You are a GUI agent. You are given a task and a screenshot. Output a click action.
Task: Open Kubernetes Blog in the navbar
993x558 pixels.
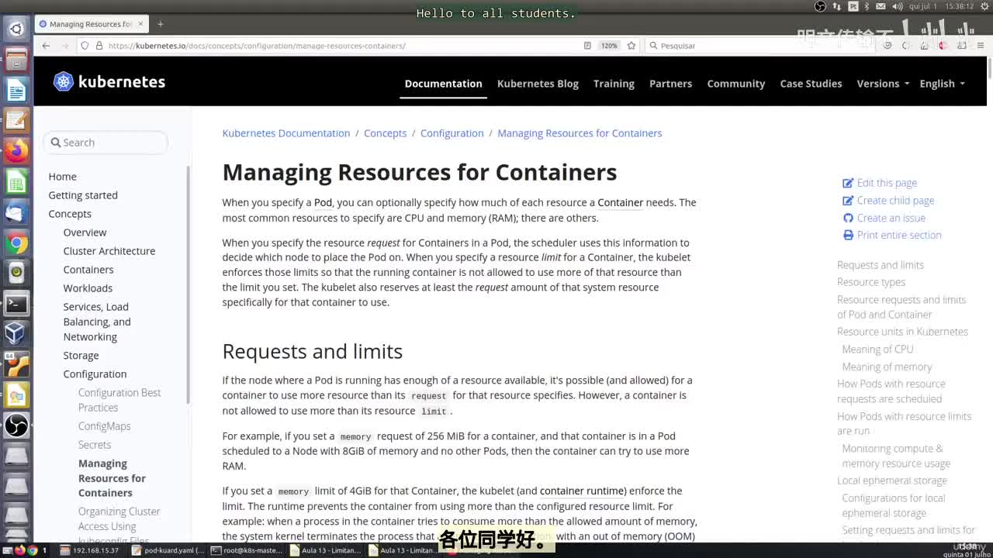pos(538,84)
